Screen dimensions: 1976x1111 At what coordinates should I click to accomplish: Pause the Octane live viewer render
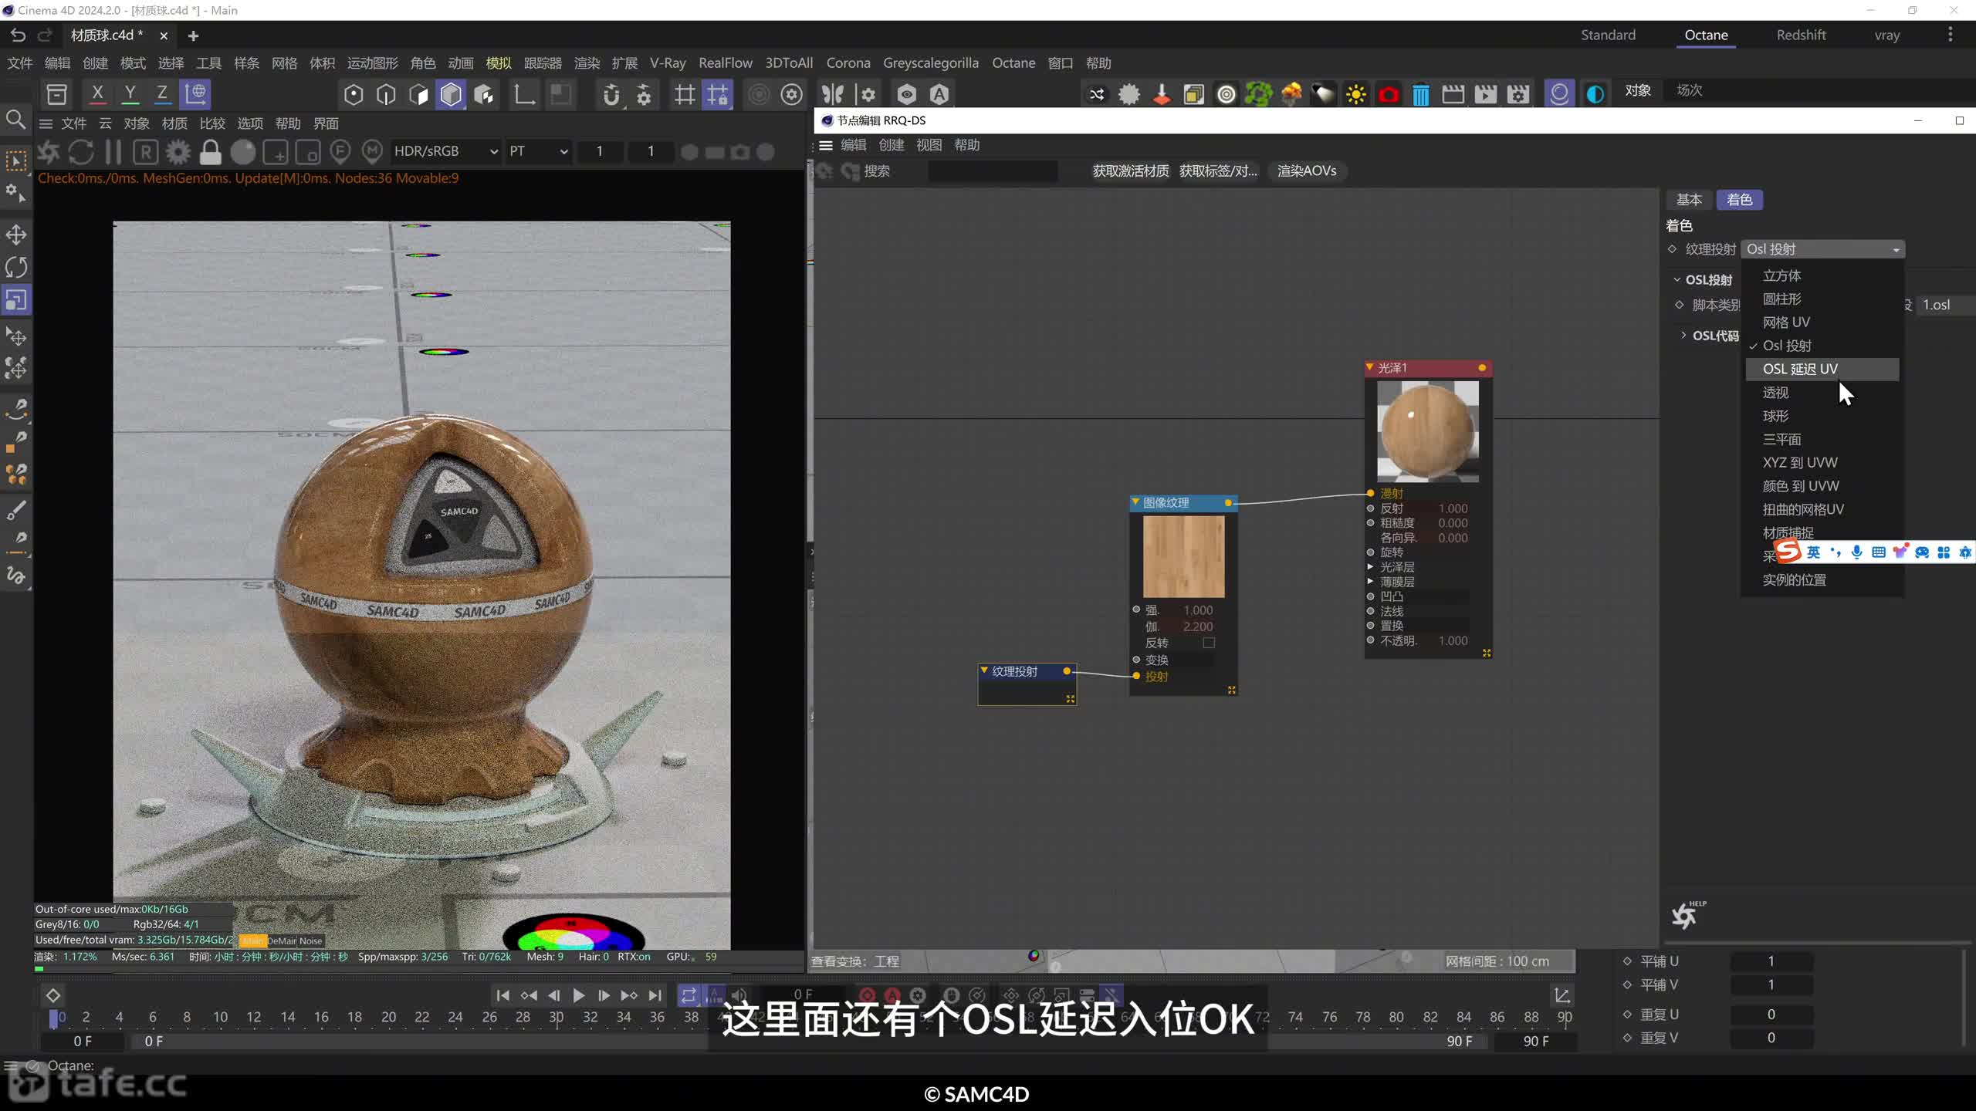tap(113, 152)
